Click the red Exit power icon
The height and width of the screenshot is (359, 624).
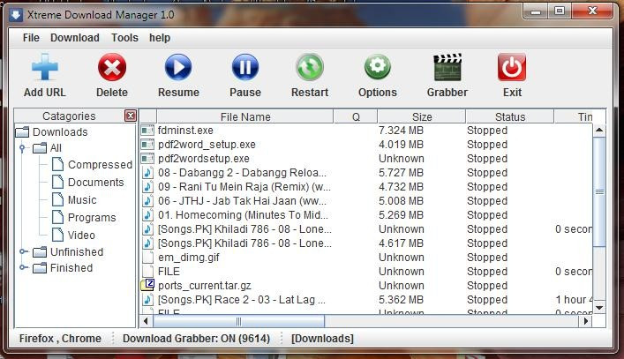coord(512,67)
